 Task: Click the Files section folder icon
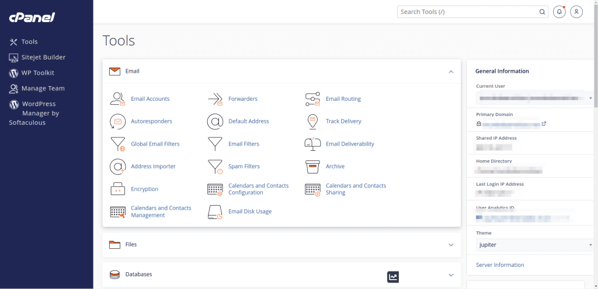[x=115, y=245]
